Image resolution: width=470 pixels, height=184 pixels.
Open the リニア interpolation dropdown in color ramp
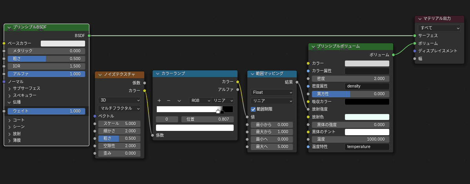pyautogui.click(x=222, y=101)
